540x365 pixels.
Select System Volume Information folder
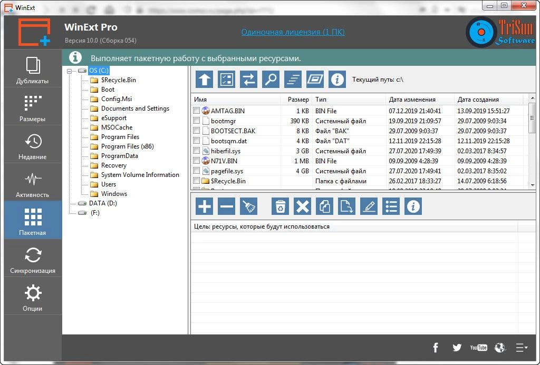[140, 175]
